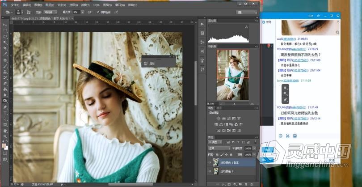
Task: Enable airbrush mode in options bar
Action: tap(90, 12)
